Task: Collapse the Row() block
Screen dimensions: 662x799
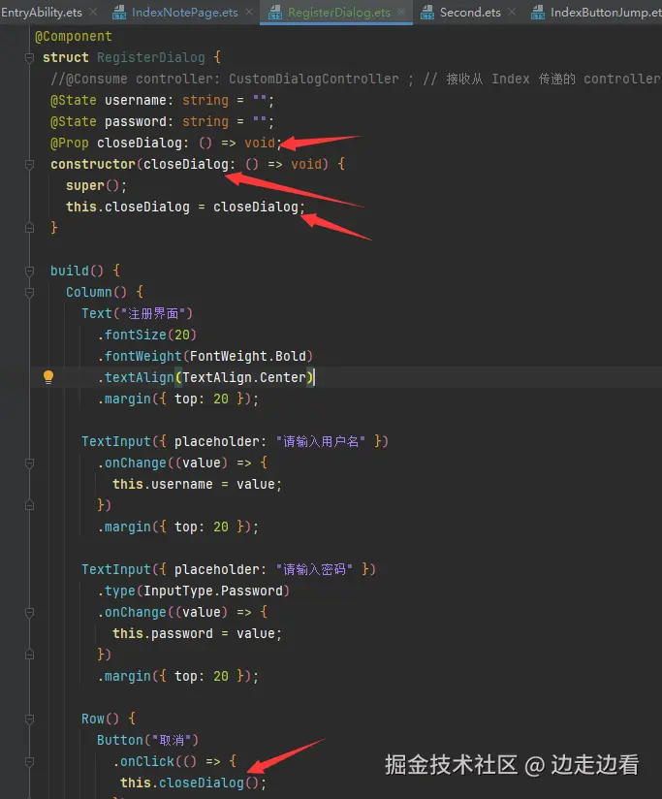Action: (29, 719)
